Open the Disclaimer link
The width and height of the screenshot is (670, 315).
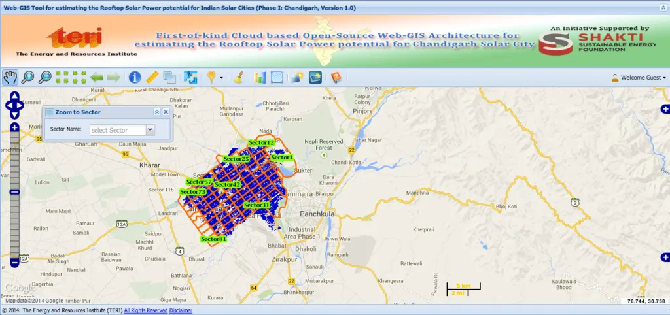click(181, 310)
